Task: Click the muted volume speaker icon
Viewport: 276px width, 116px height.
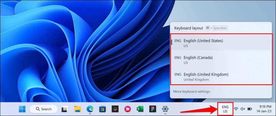Action: [243, 109]
